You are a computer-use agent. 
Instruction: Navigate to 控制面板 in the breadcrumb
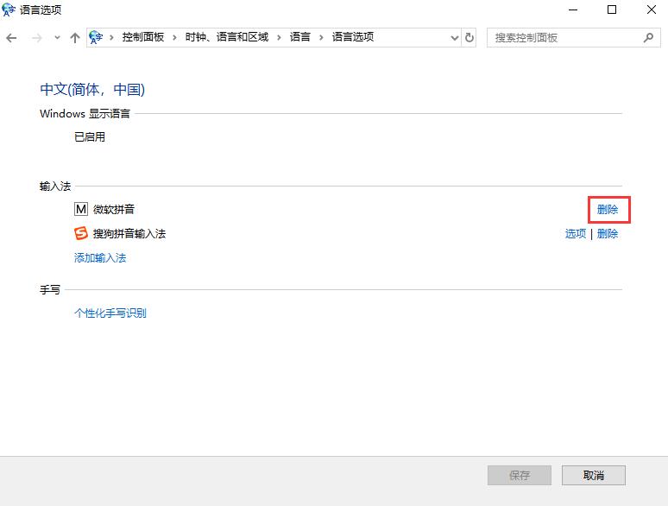tap(142, 38)
